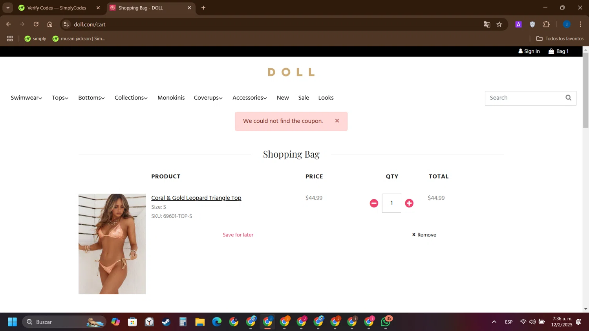Expand the Tops dropdown

tap(60, 98)
